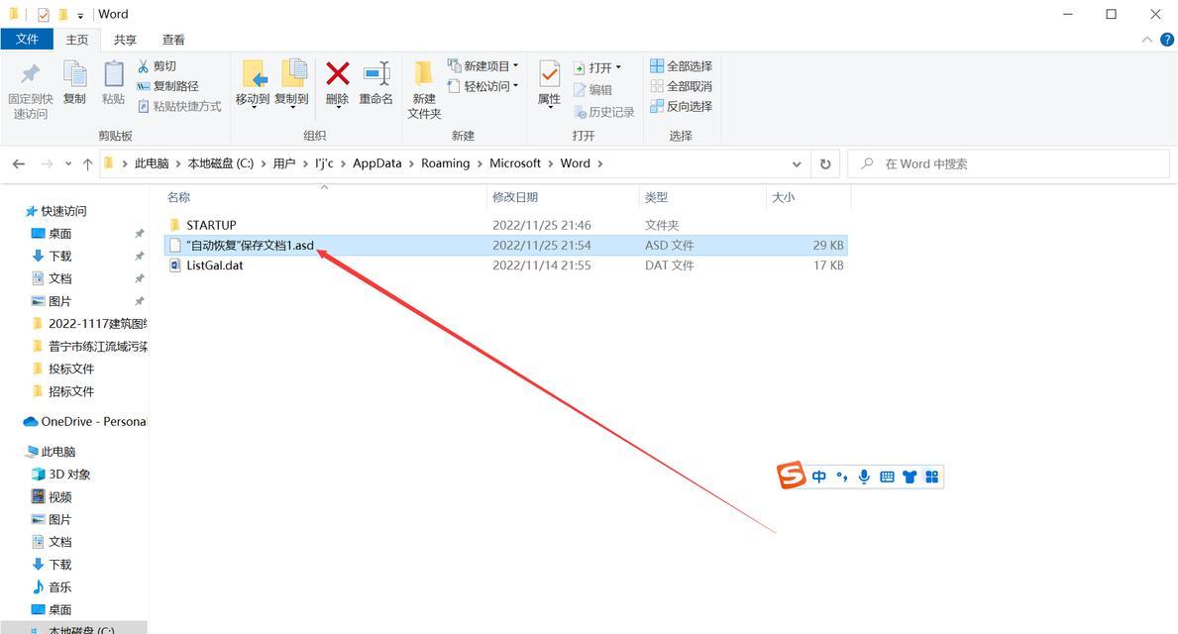The height and width of the screenshot is (634, 1178).
Task: Click the red Delete (删除) icon
Action: pyautogui.click(x=337, y=73)
